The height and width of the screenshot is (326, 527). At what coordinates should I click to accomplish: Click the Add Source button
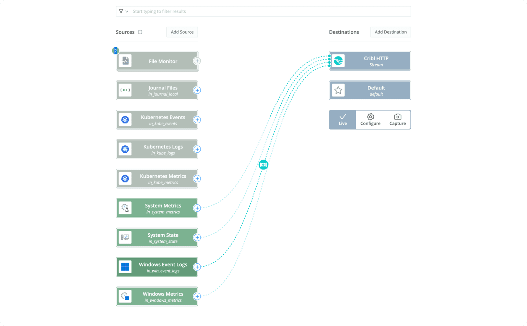pos(182,32)
